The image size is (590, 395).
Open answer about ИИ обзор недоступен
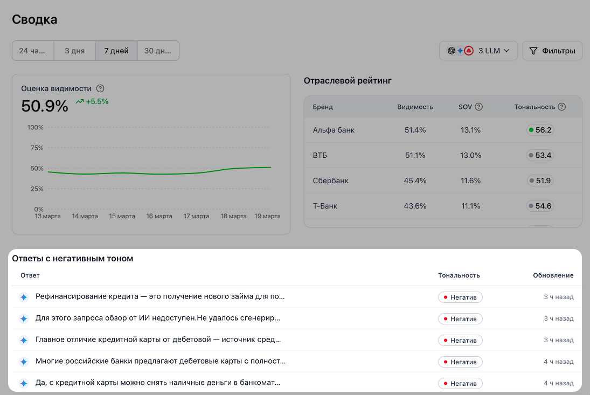point(157,318)
